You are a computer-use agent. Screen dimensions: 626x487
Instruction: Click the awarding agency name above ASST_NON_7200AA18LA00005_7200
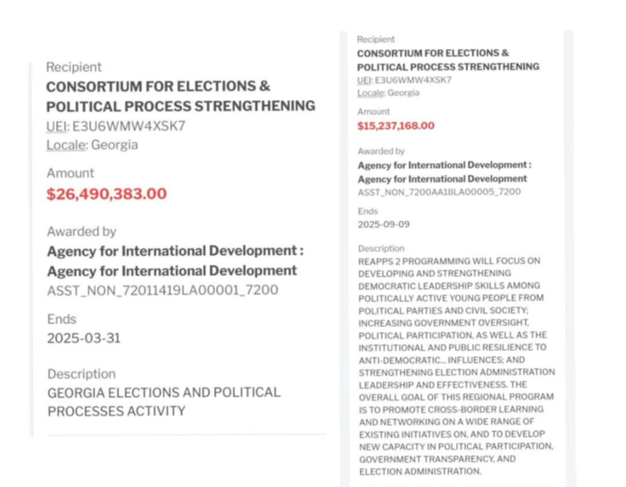[x=444, y=172]
